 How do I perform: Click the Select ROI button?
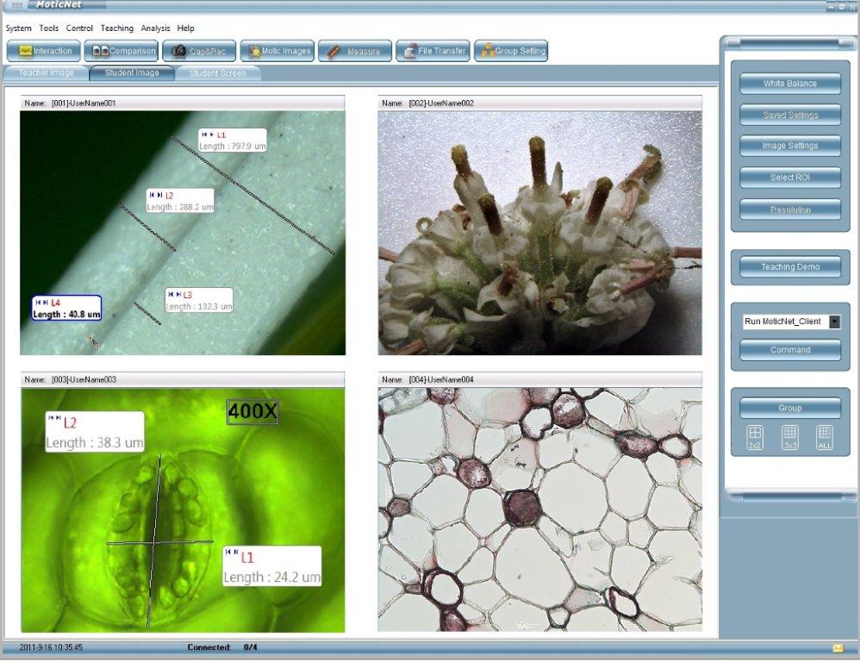(x=790, y=178)
